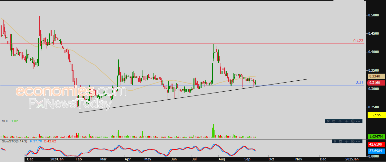
Task: Click the 0.4000 price axis label
Action: [x=374, y=52]
